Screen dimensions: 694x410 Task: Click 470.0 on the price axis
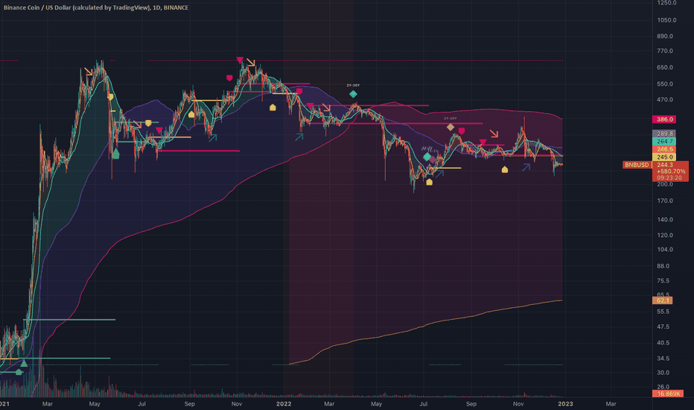(665, 100)
